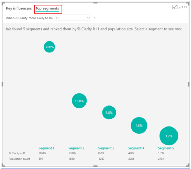Screen dimensions: 191x169
Task: Click the bottom-center resize handle
Action: 95,166
